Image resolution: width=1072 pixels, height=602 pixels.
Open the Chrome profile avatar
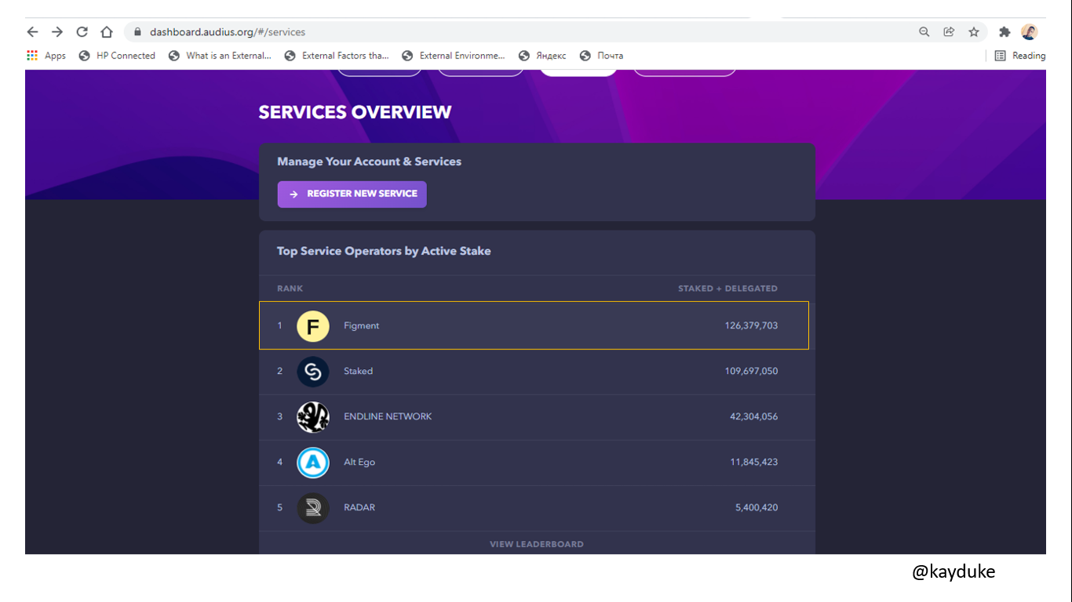(1030, 32)
